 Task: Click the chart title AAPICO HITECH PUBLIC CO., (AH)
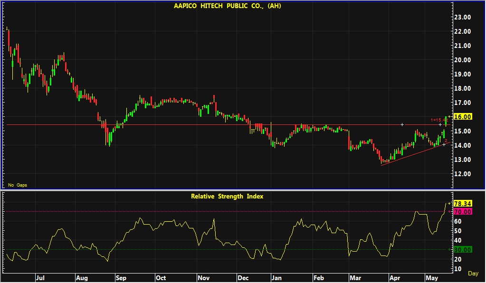[x=227, y=6]
